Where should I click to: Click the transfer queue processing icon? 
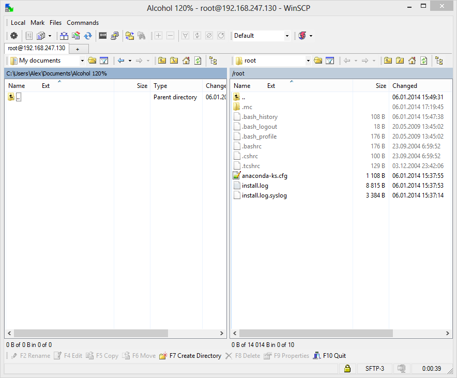(x=40, y=36)
